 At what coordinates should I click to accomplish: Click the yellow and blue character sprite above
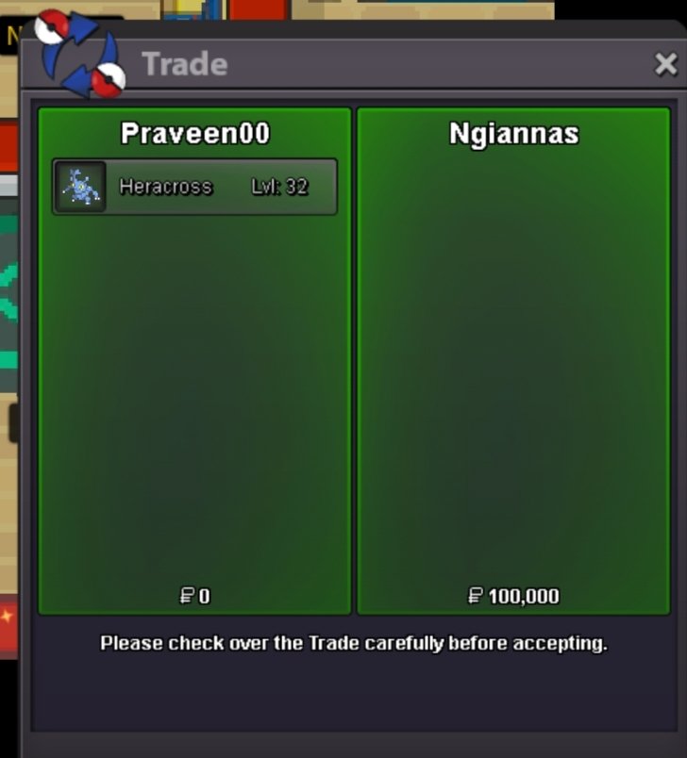point(193,9)
